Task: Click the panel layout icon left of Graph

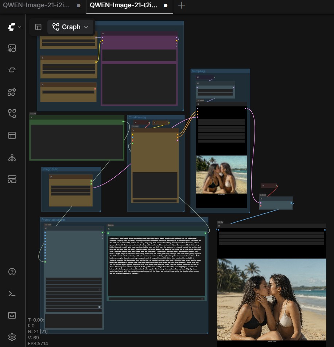Action: coord(38,27)
